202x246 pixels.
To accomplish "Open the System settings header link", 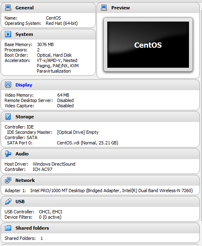I will pyautogui.click(x=24, y=34).
